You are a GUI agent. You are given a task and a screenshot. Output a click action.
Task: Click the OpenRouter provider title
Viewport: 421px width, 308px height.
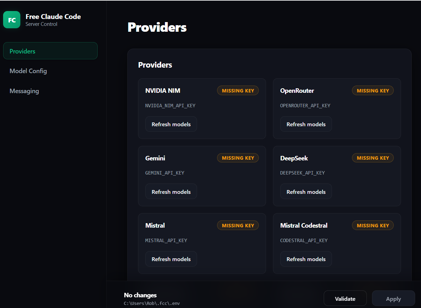coord(297,90)
